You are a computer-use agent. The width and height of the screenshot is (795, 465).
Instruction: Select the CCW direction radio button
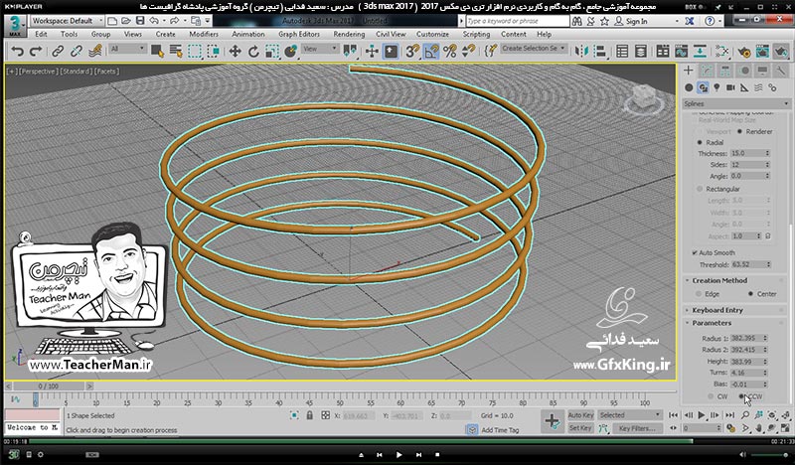[741, 396]
